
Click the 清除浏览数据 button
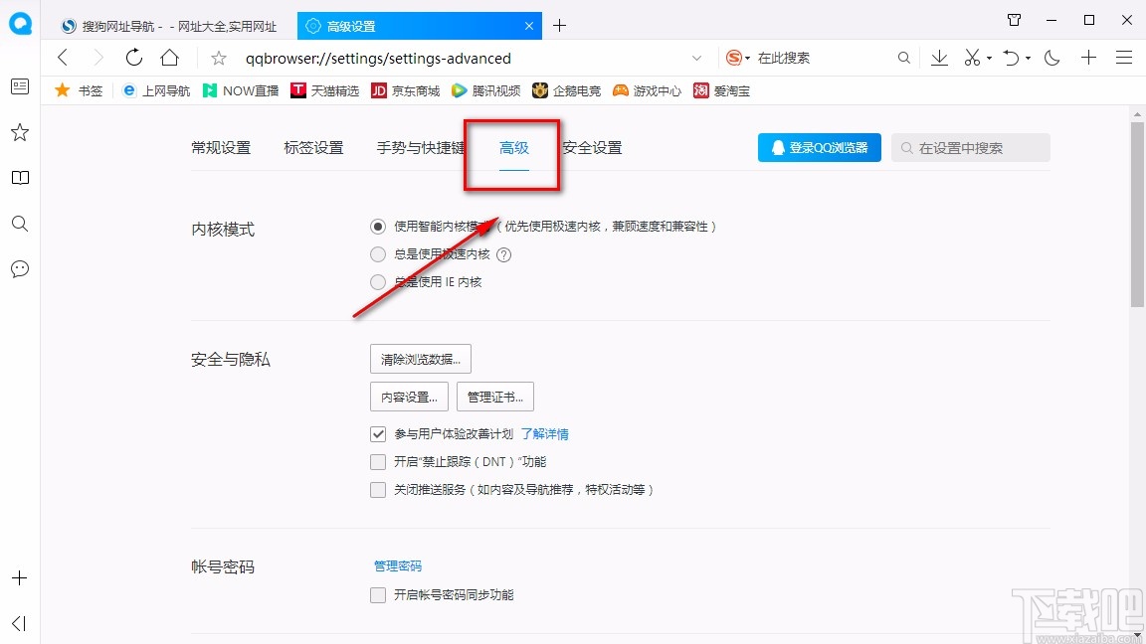tap(420, 359)
